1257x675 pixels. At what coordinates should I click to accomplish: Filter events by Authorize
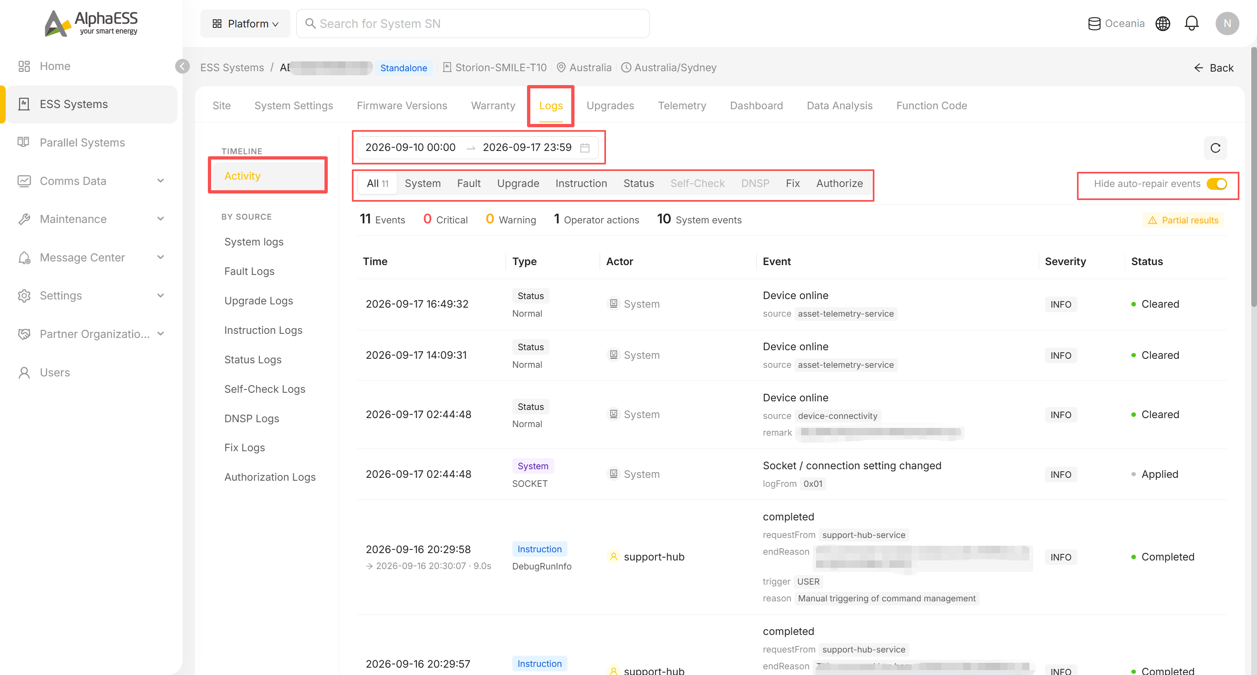(839, 183)
